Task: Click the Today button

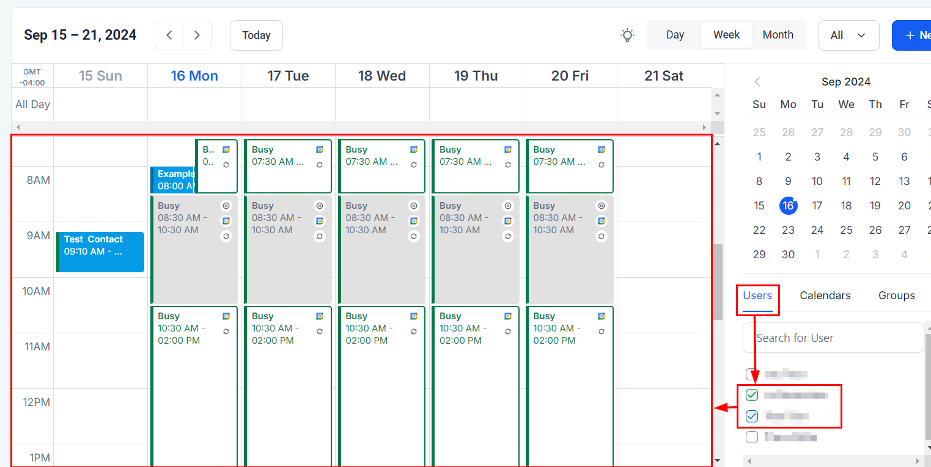Action: (x=256, y=35)
